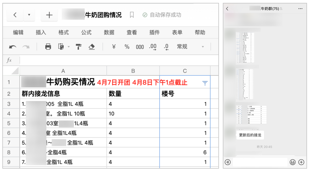
Task: Click the undo arrow in toolbar
Action: [13, 47]
